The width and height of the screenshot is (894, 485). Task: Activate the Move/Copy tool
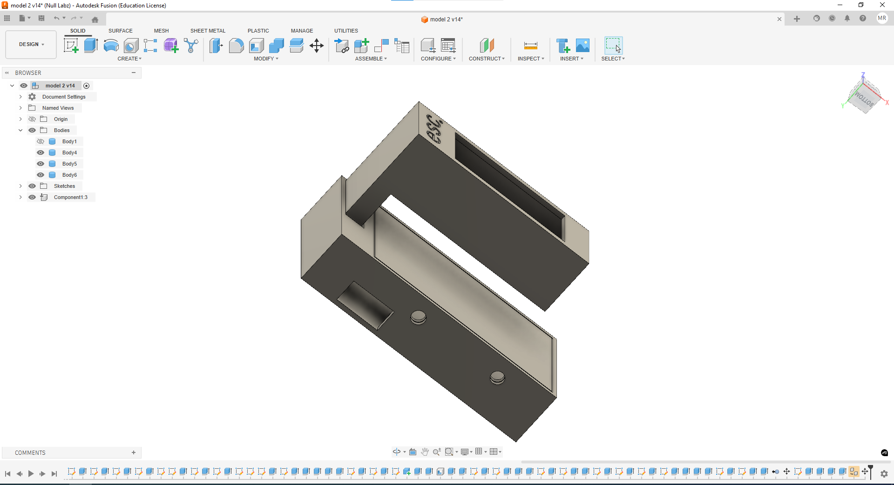tap(317, 46)
